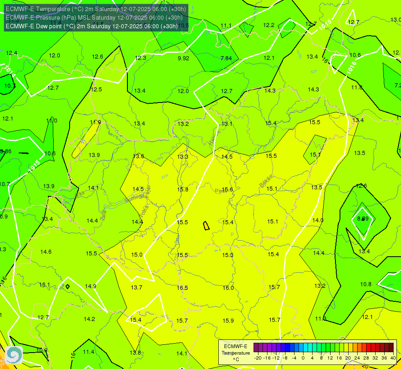Click the Békés county label

coord(266,181)
